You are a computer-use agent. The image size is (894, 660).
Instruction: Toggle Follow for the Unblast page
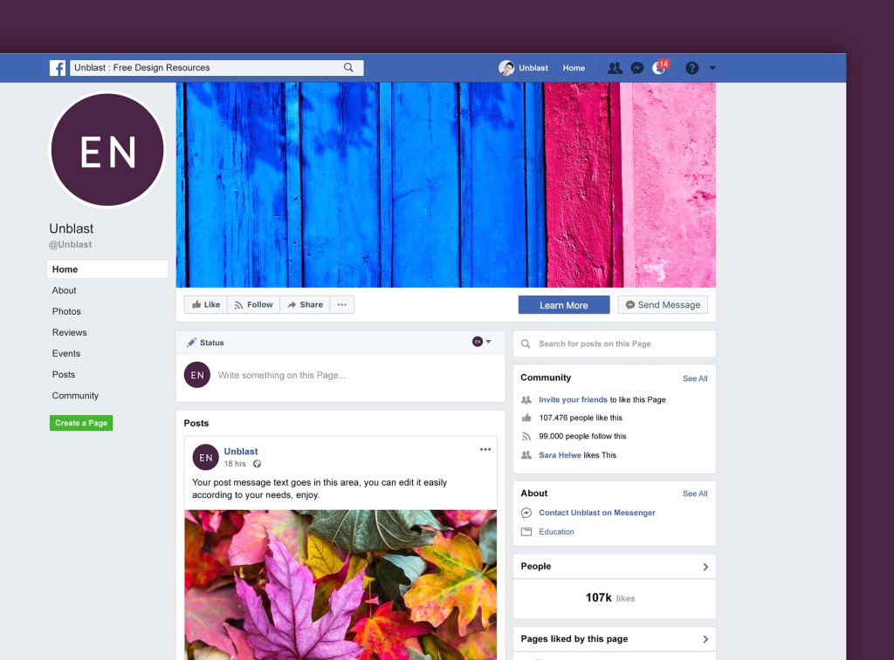[253, 305]
